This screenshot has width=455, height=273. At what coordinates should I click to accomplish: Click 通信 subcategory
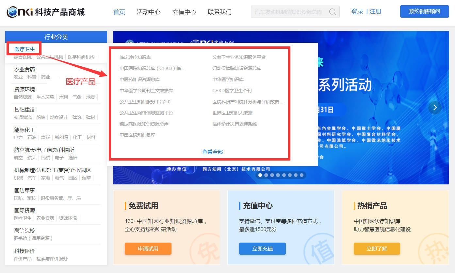coord(73,158)
